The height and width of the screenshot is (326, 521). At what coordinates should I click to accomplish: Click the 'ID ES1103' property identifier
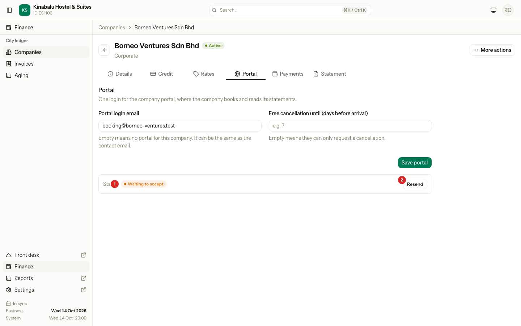click(x=43, y=13)
